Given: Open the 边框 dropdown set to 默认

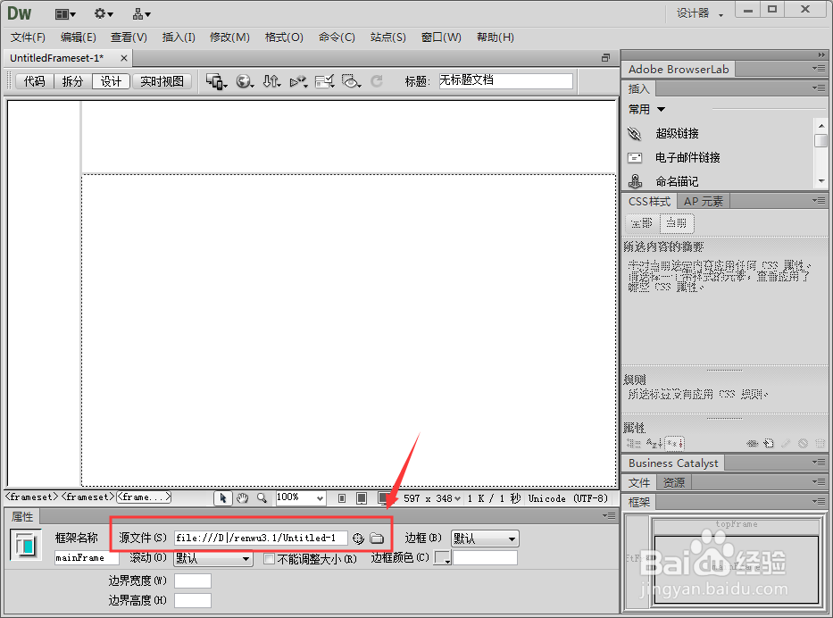Looking at the screenshot, I should pos(485,539).
